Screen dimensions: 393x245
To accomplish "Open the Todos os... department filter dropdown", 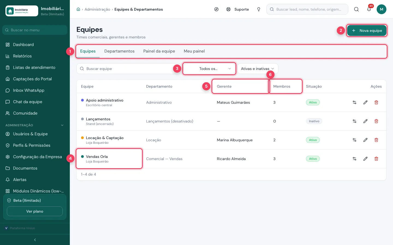I will pyautogui.click(x=209, y=69).
